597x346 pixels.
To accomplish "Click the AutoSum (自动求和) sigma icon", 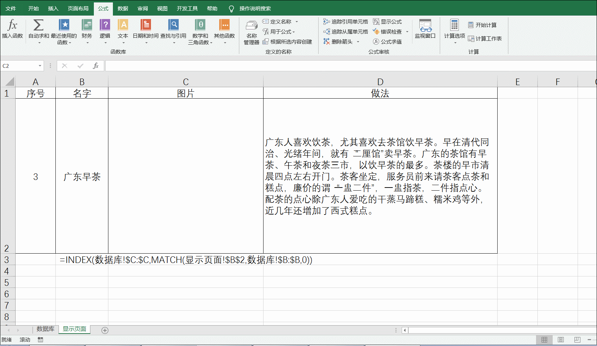I will pos(38,25).
